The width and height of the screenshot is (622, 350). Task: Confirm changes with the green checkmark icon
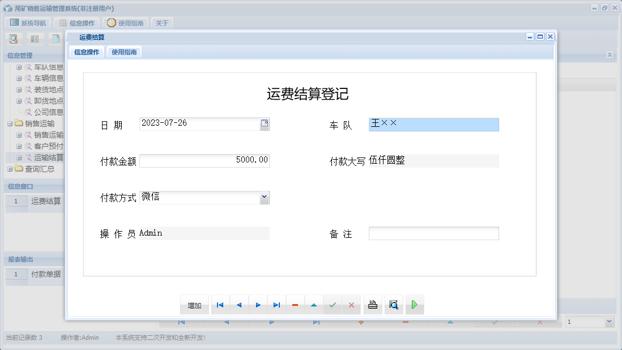pyautogui.click(x=333, y=305)
